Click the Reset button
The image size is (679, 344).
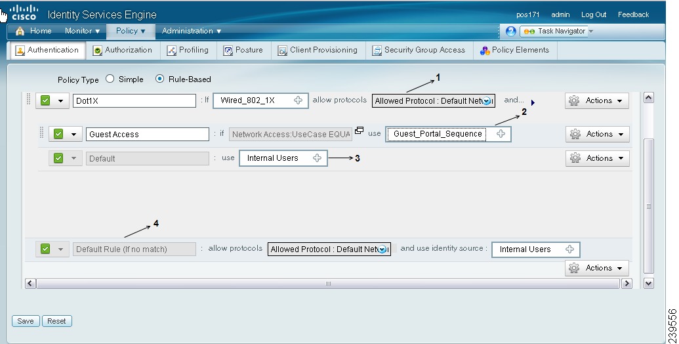coord(56,321)
